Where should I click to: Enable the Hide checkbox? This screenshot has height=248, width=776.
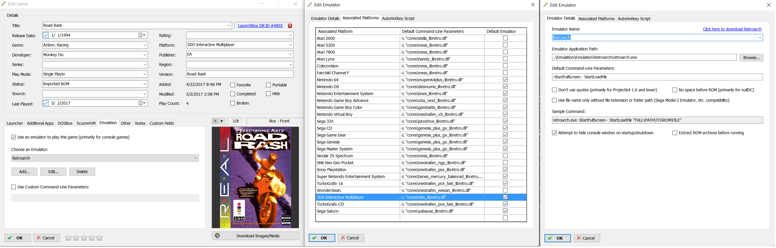(268, 94)
